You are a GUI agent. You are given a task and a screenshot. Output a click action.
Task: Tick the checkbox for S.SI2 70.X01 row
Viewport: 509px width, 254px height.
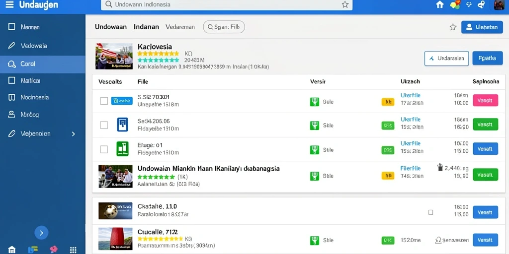click(104, 101)
